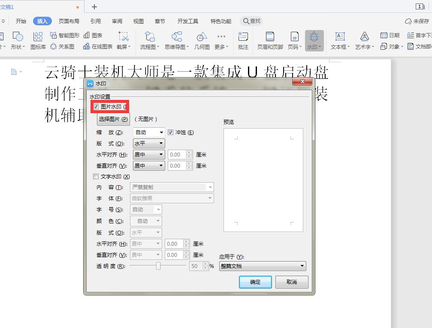Open the geometry diagram (几何图) tool

[x=202, y=40]
